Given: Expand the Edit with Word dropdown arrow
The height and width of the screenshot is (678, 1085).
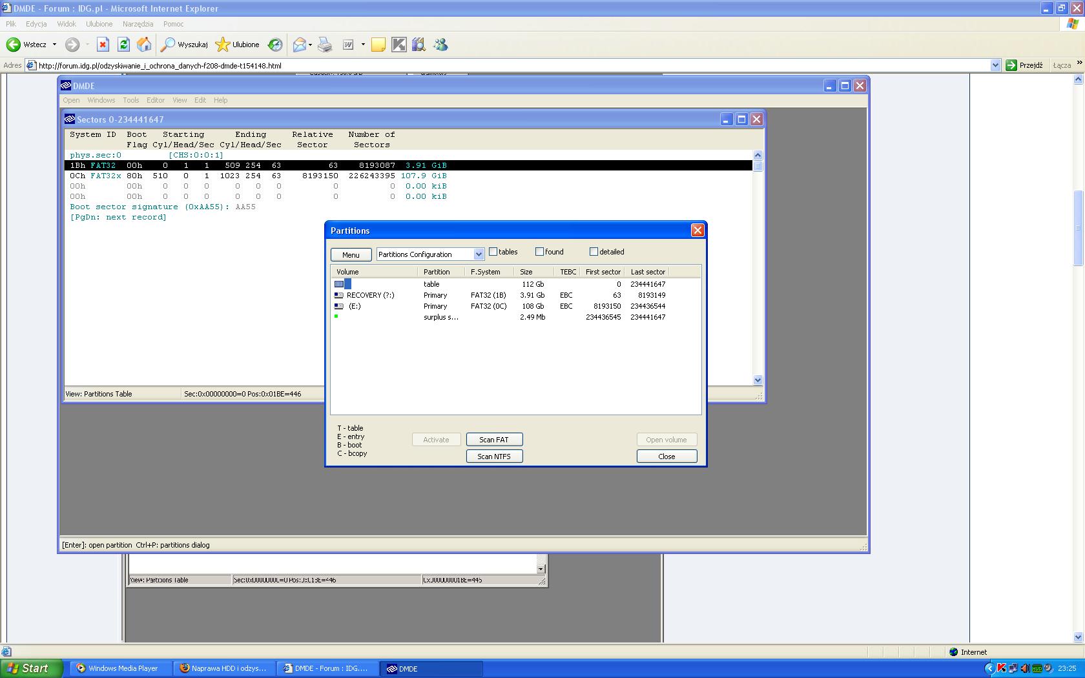Looking at the screenshot, I should (x=363, y=45).
